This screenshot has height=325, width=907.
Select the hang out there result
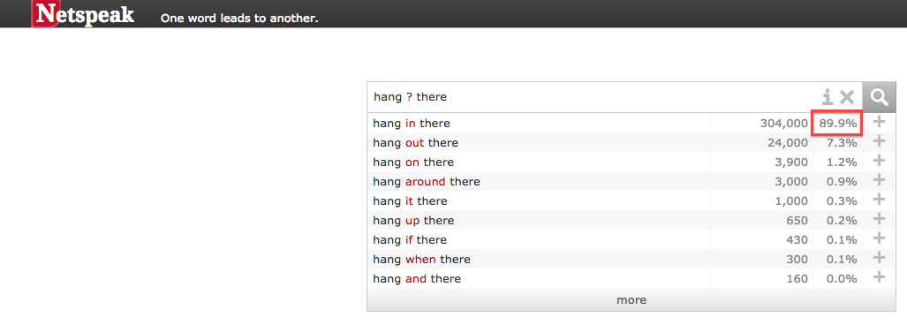416,143
